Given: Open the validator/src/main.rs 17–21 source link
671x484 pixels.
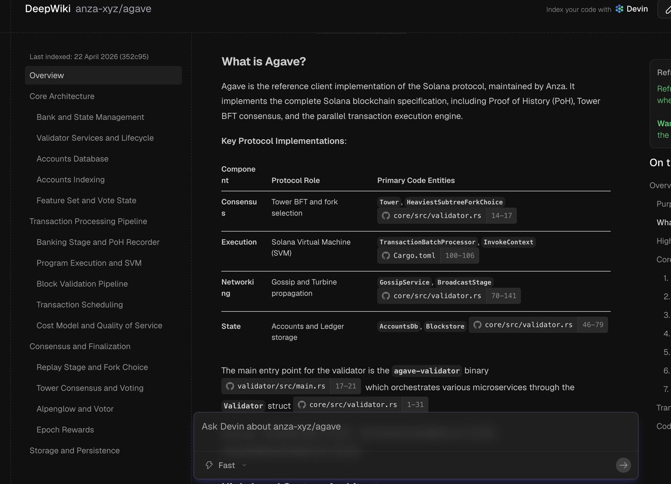Looking at the screenshot, I should click(291, 386).
